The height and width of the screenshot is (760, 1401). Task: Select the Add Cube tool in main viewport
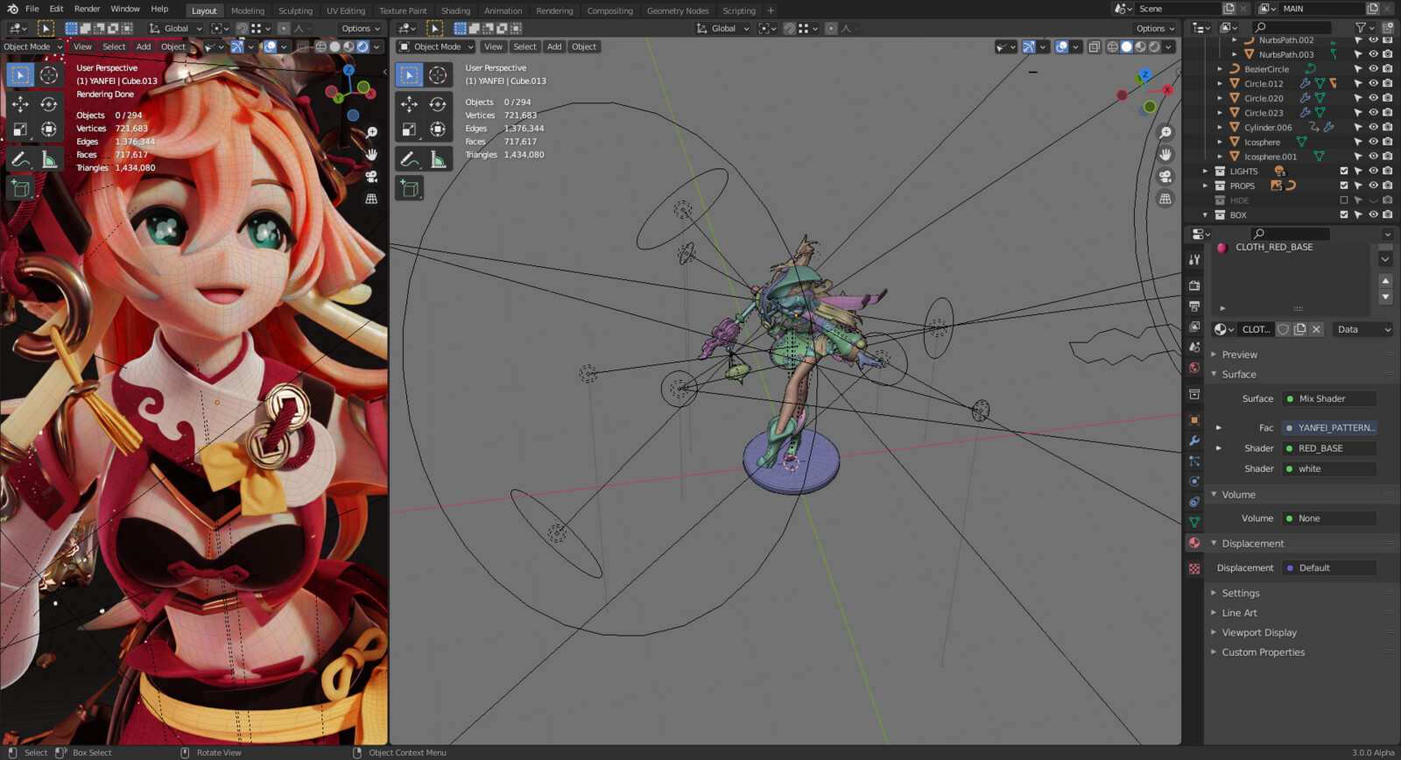[x=409, y=188]
